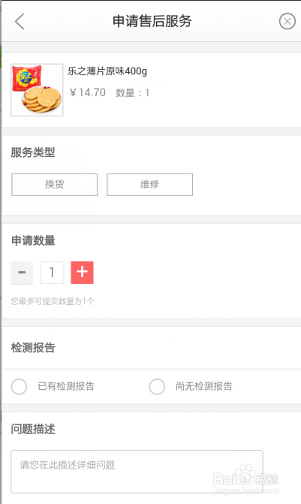Tap the product name 乐之薄片原味400g
301x504 pixels.
click(107, 71)
